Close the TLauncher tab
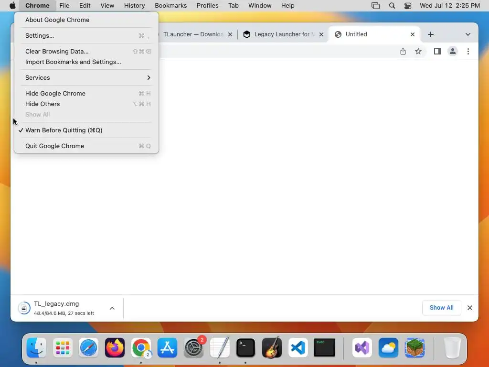This screenshot has height=367, width=489. tap(230, 34)
